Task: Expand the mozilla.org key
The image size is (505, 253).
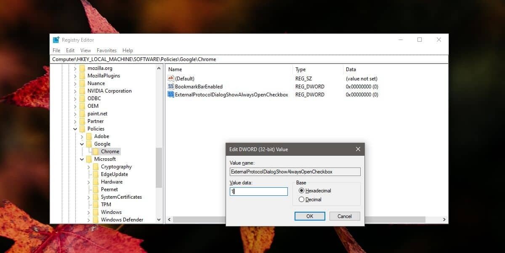Action: pyautogui.click(x=75, y=68)
